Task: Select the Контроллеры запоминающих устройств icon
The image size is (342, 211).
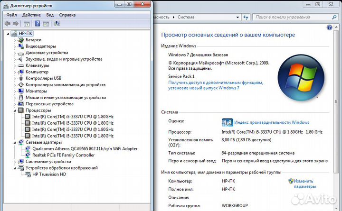Action: tap(21, 85)
